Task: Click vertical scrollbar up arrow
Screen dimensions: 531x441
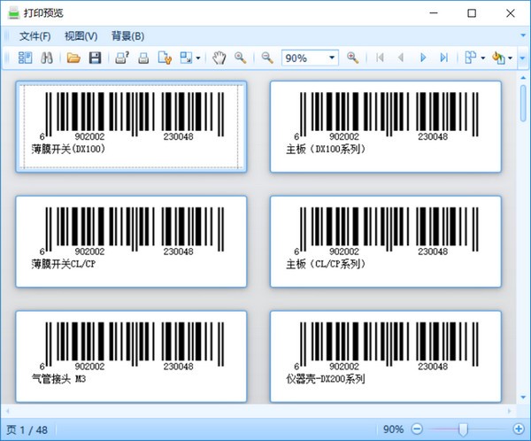Action: tap(523, 78)
